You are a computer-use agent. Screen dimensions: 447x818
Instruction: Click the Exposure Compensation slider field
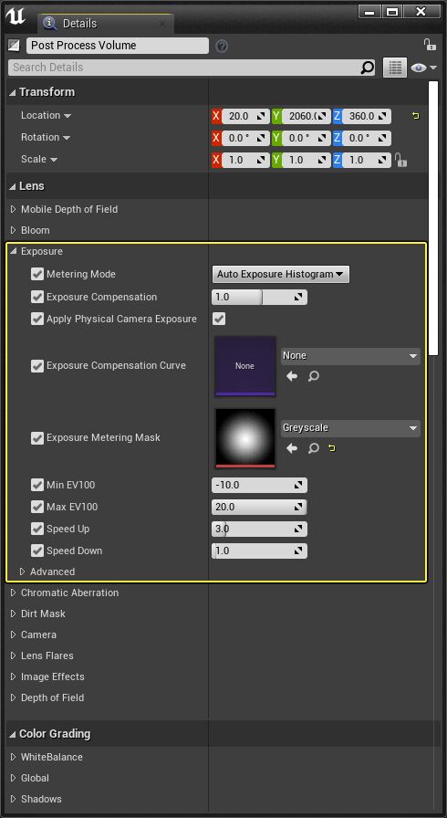point(259,298)
